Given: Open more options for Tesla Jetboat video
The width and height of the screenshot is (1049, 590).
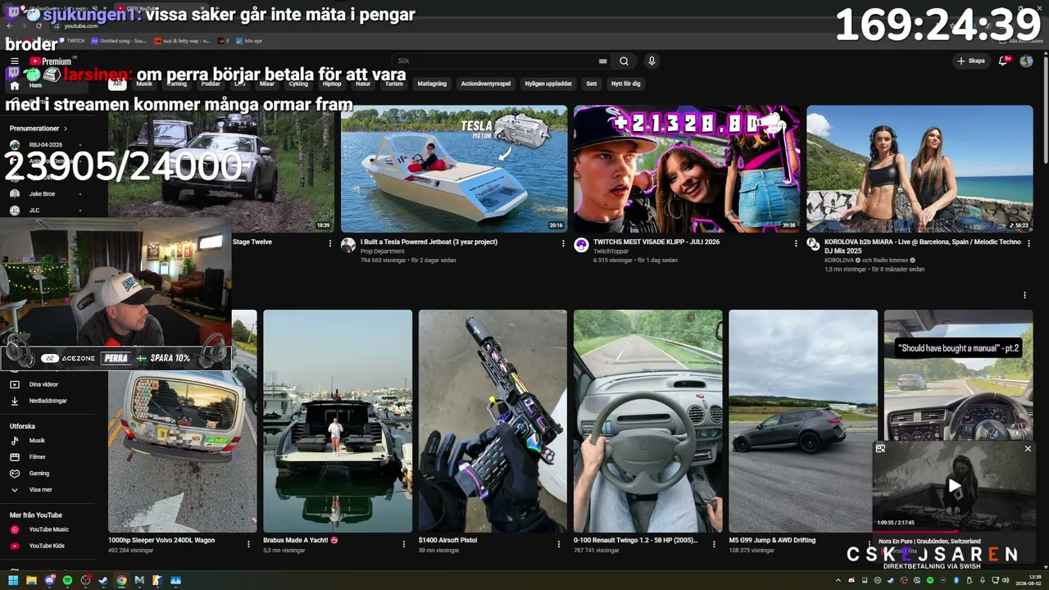Looking at the screenshot, I should [563, 243].
